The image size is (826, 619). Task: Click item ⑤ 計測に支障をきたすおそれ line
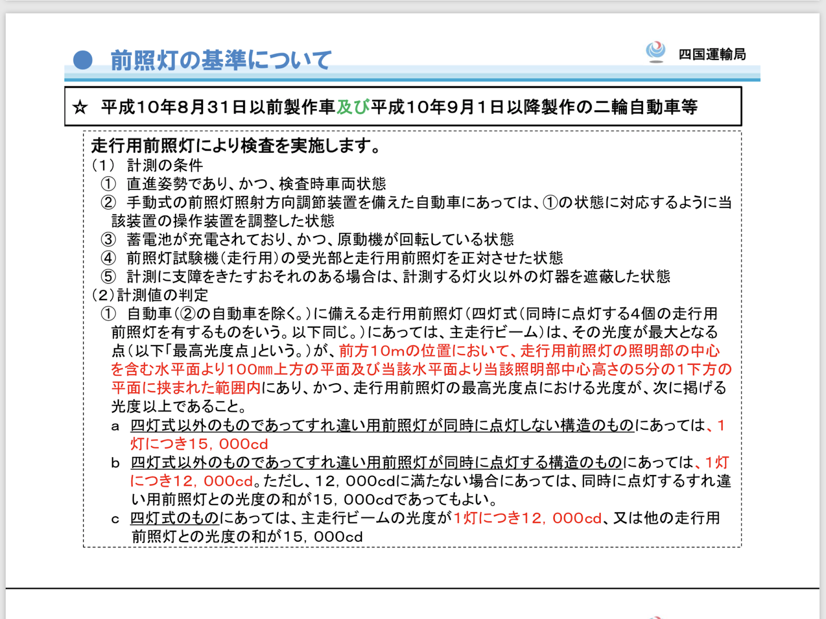385,276
